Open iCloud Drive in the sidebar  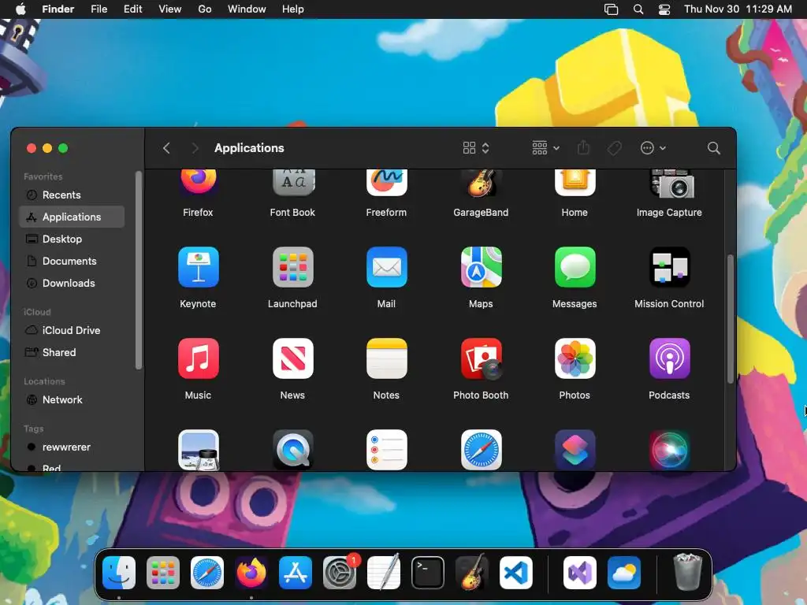pyautogui.click(x=72, y=331)
